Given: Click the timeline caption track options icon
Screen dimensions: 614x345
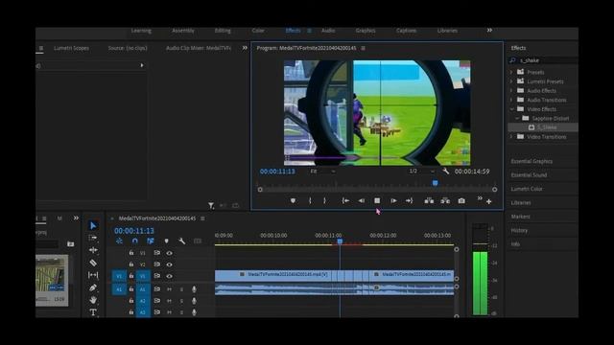Looking at the screenshot, I should point(198,241).
